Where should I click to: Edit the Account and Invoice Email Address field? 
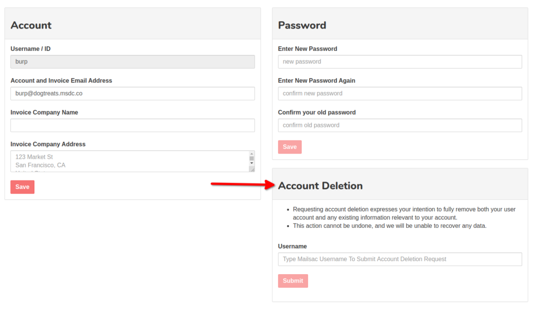point(133,94)
